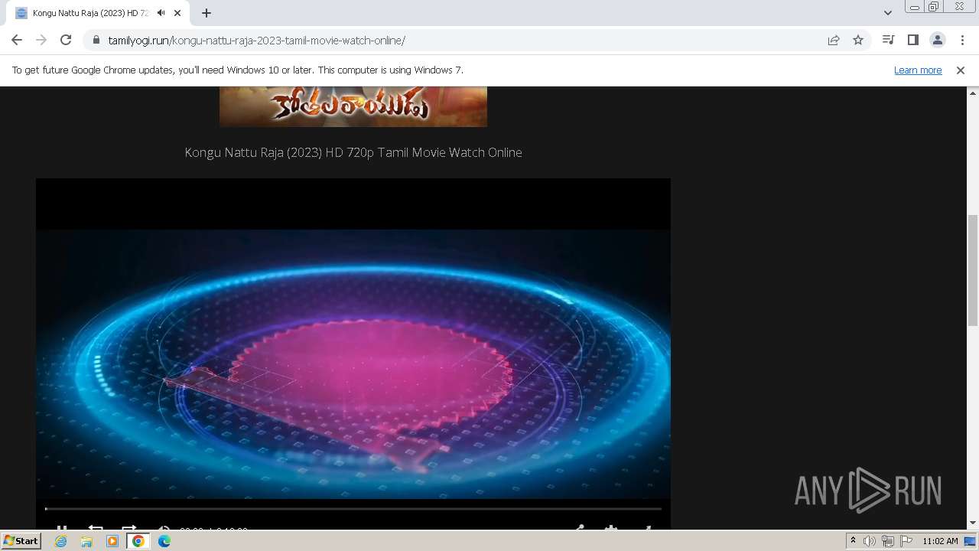Open the Chrome profile avatar
This screenshot has width=979, height=551.
(x=937, y=40)
